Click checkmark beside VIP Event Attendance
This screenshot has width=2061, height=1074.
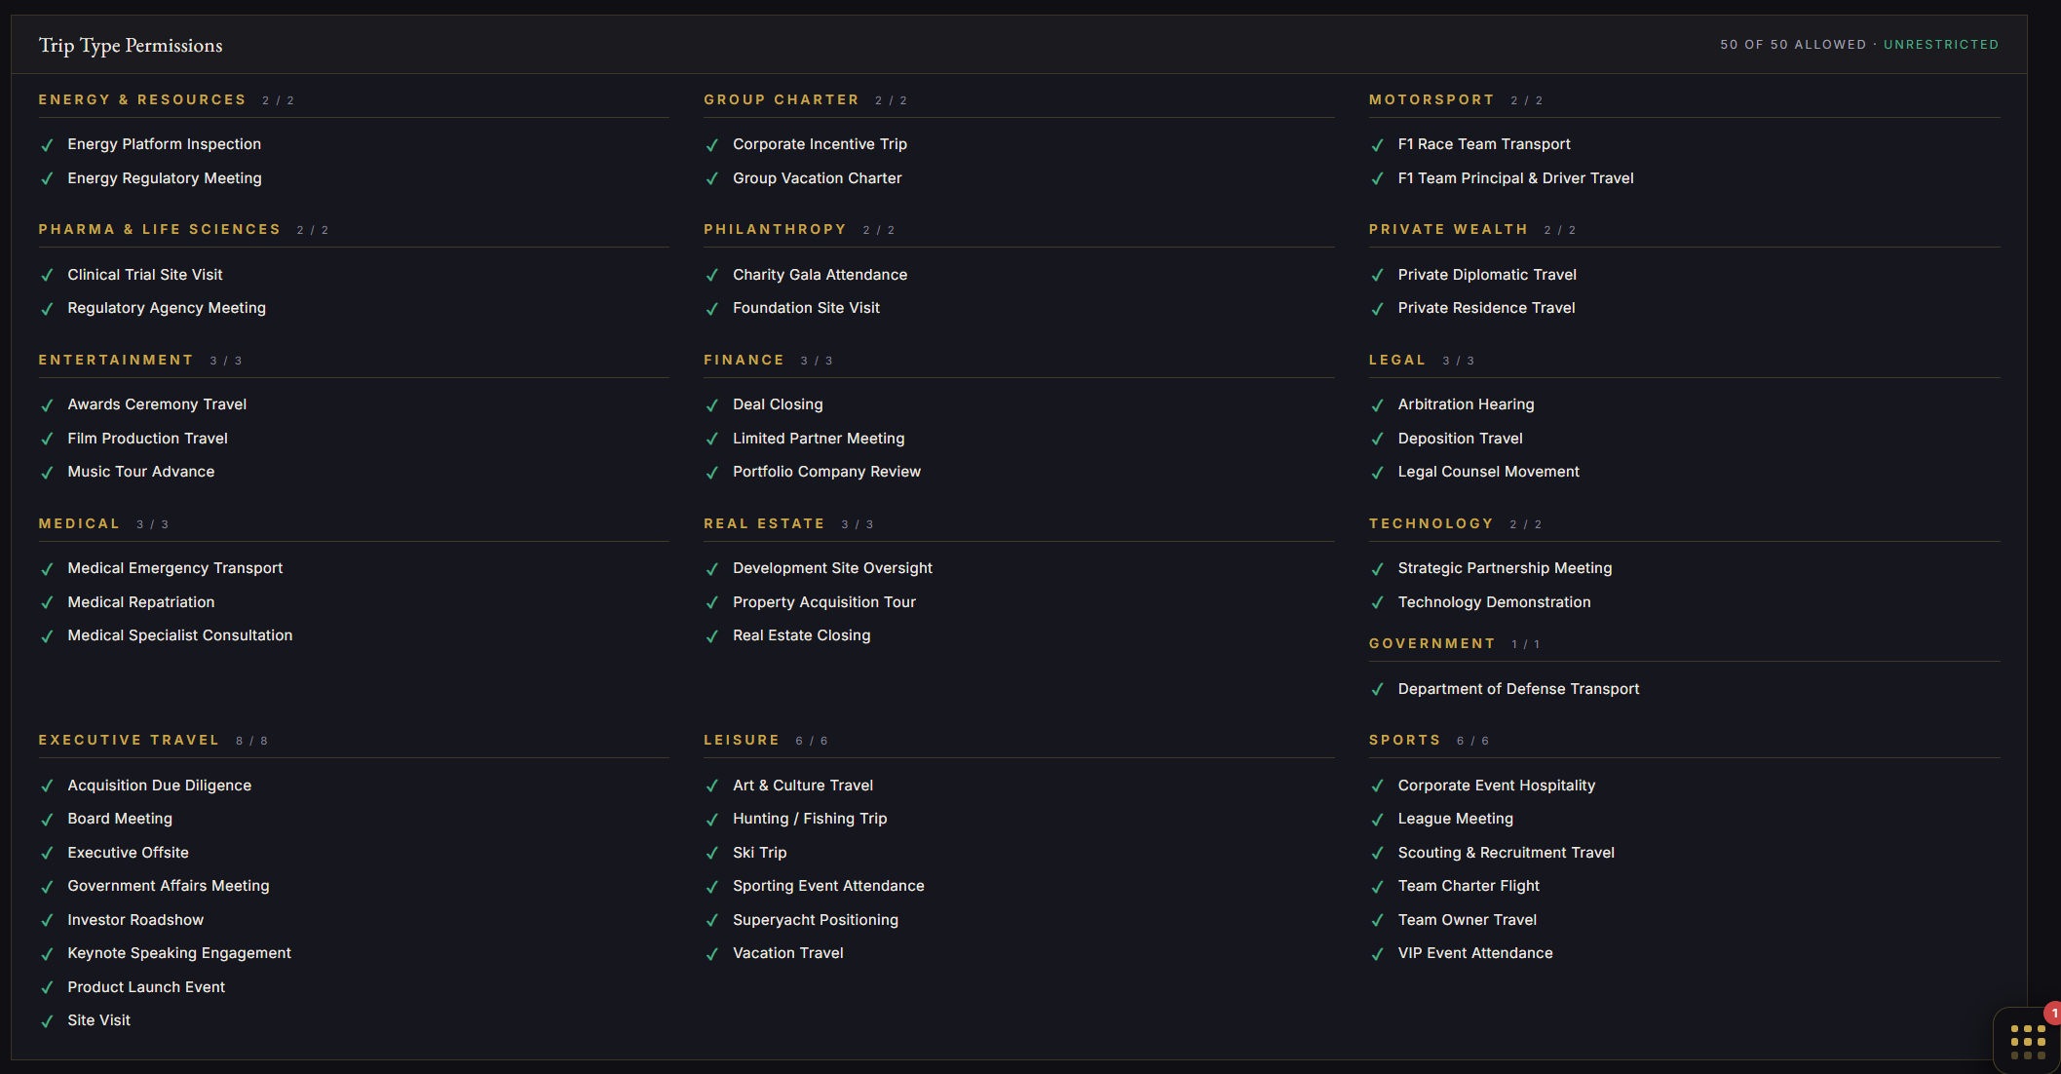coord(1377,954)
